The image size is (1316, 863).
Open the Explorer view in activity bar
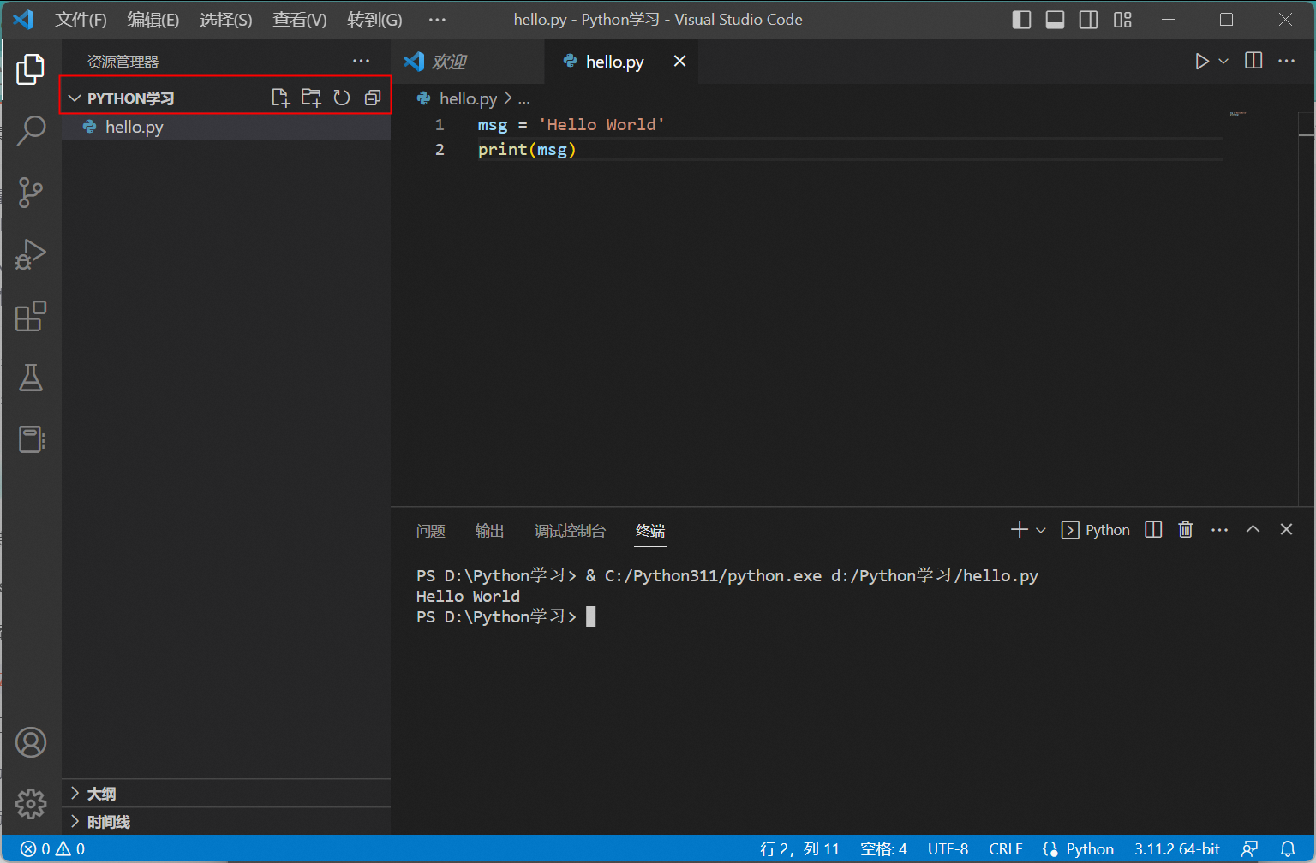pos(31,69)
